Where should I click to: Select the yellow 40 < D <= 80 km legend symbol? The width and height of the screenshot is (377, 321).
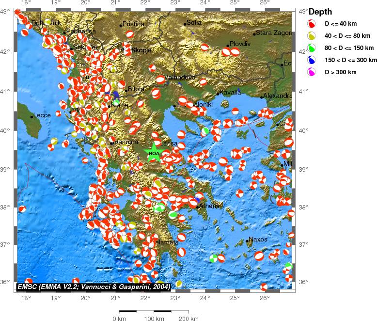coord(313,35)
